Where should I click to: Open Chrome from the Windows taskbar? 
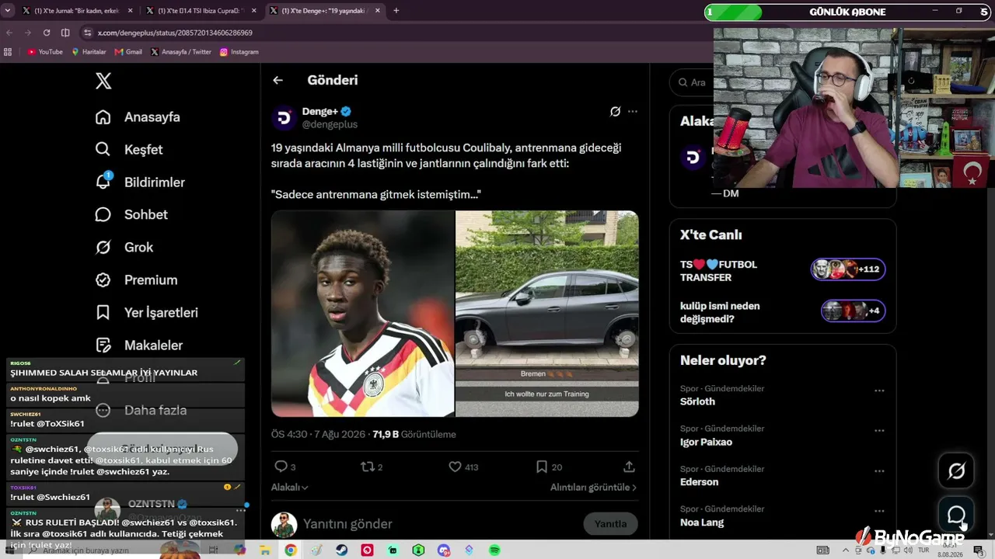click(x=290, y=550)
